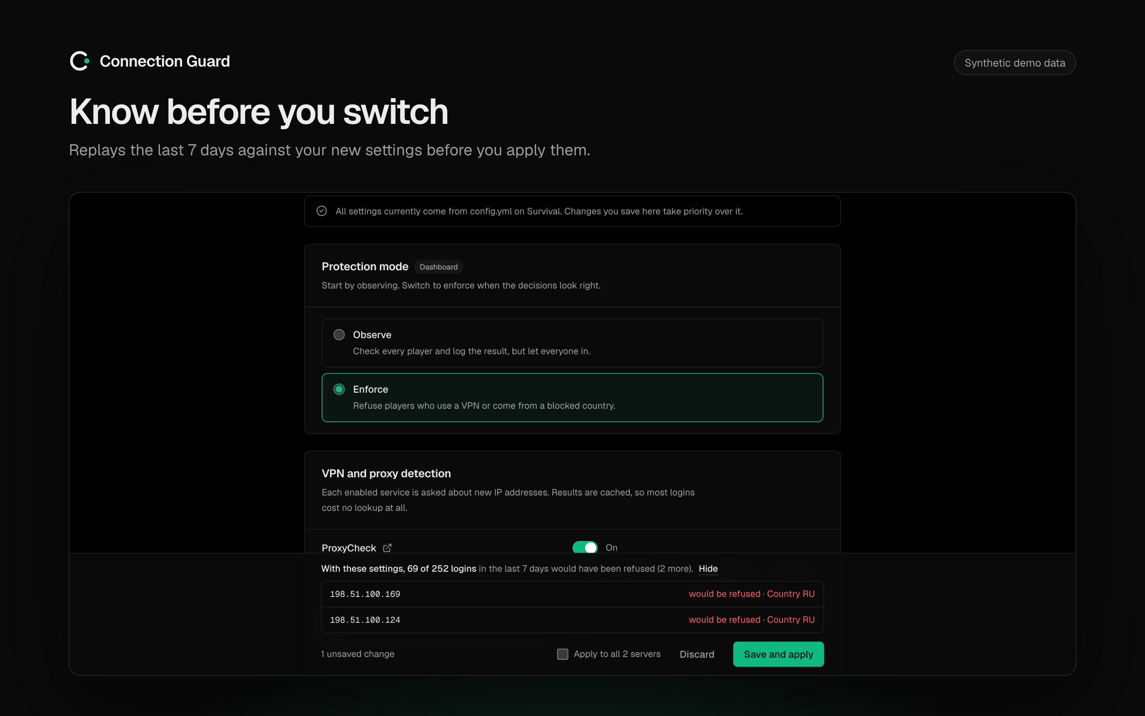Click refused status for 198.51.100.169
The image size is (1145, 716).
751,594
